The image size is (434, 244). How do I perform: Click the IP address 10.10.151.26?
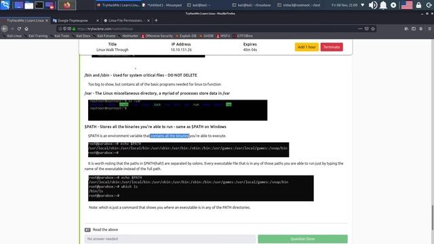(181, 49)
